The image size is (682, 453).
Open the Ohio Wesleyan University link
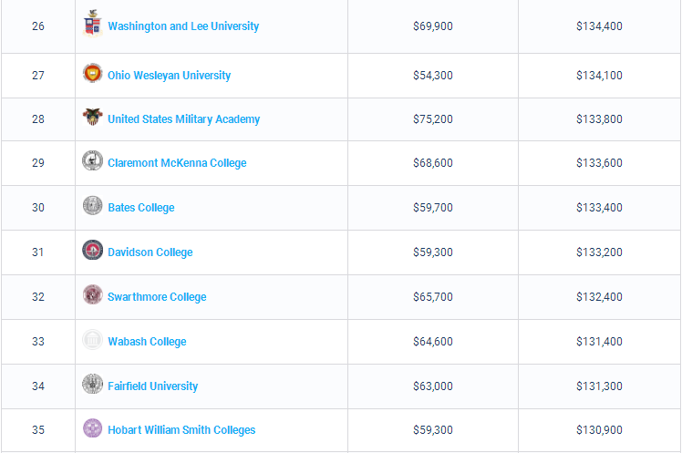point(169,76)
